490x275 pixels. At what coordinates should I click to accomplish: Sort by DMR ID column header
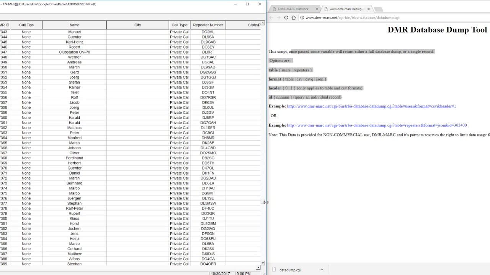coord(5,25)
